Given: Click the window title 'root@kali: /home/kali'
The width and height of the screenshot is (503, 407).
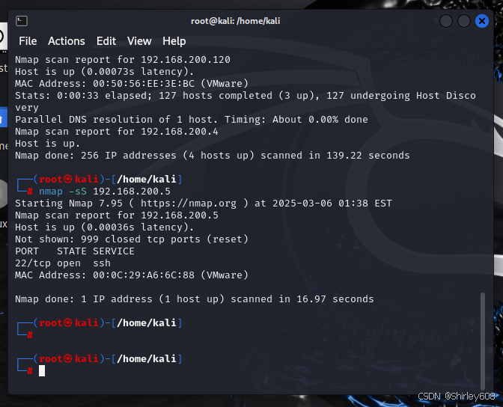Looking at the screenshot, I should (236, 21).
